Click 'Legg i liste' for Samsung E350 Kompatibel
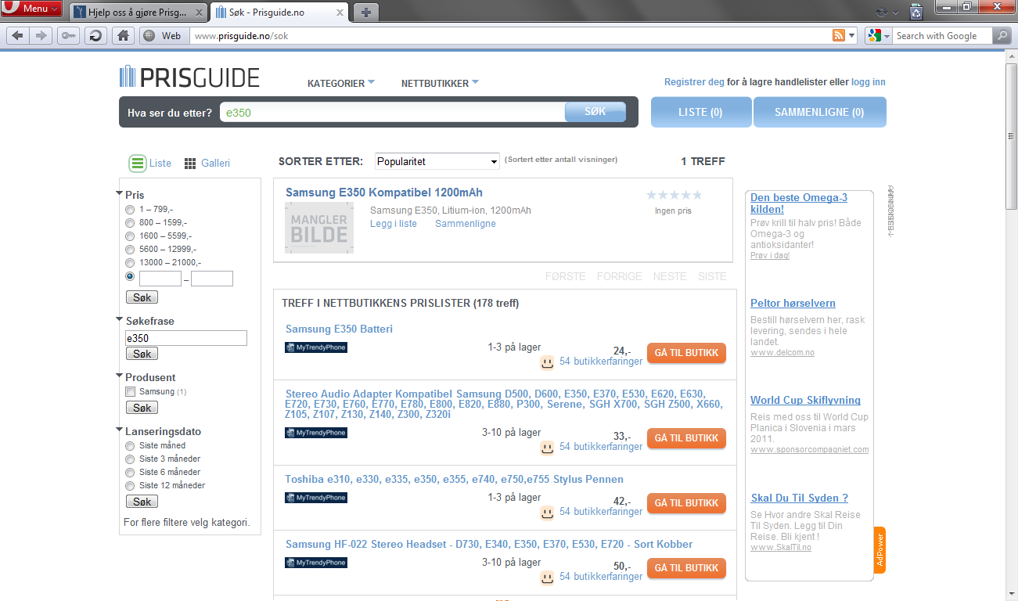This screenshot has height=601, width=1018. point(394,224)
